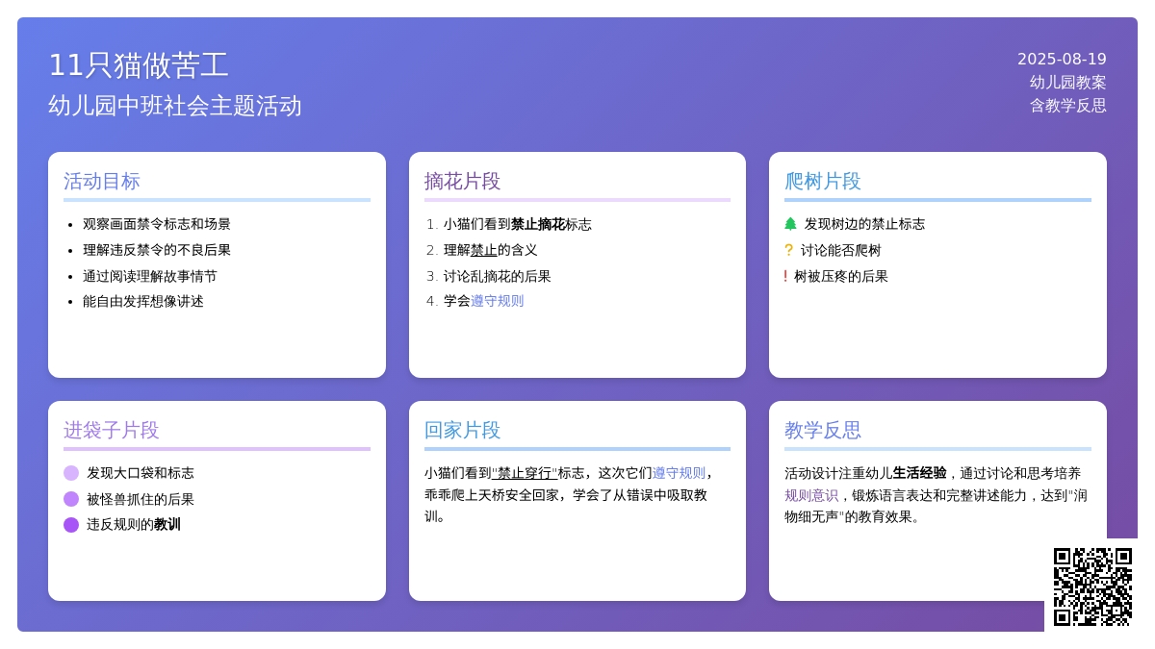Image resolution: width=1155 pixels, height=649 pixels.
Task: Click the line 树被压疼的后果
Action: click(x=841, y=276)
